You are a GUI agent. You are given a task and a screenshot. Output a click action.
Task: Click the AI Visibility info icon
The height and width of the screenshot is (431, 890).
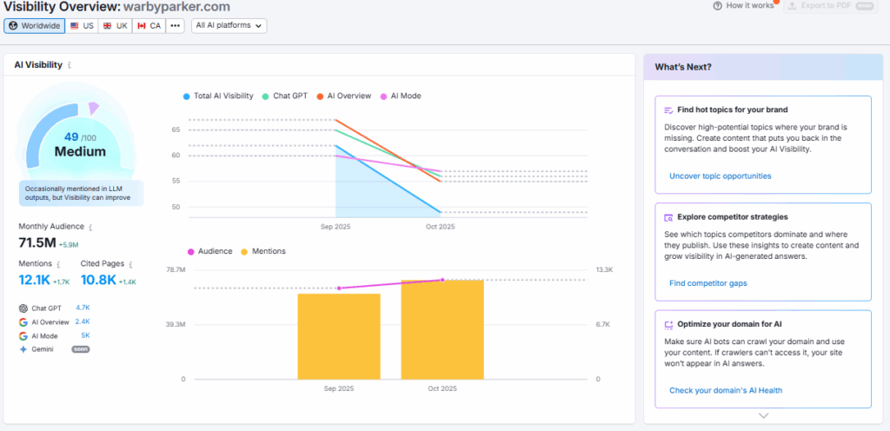70,65
